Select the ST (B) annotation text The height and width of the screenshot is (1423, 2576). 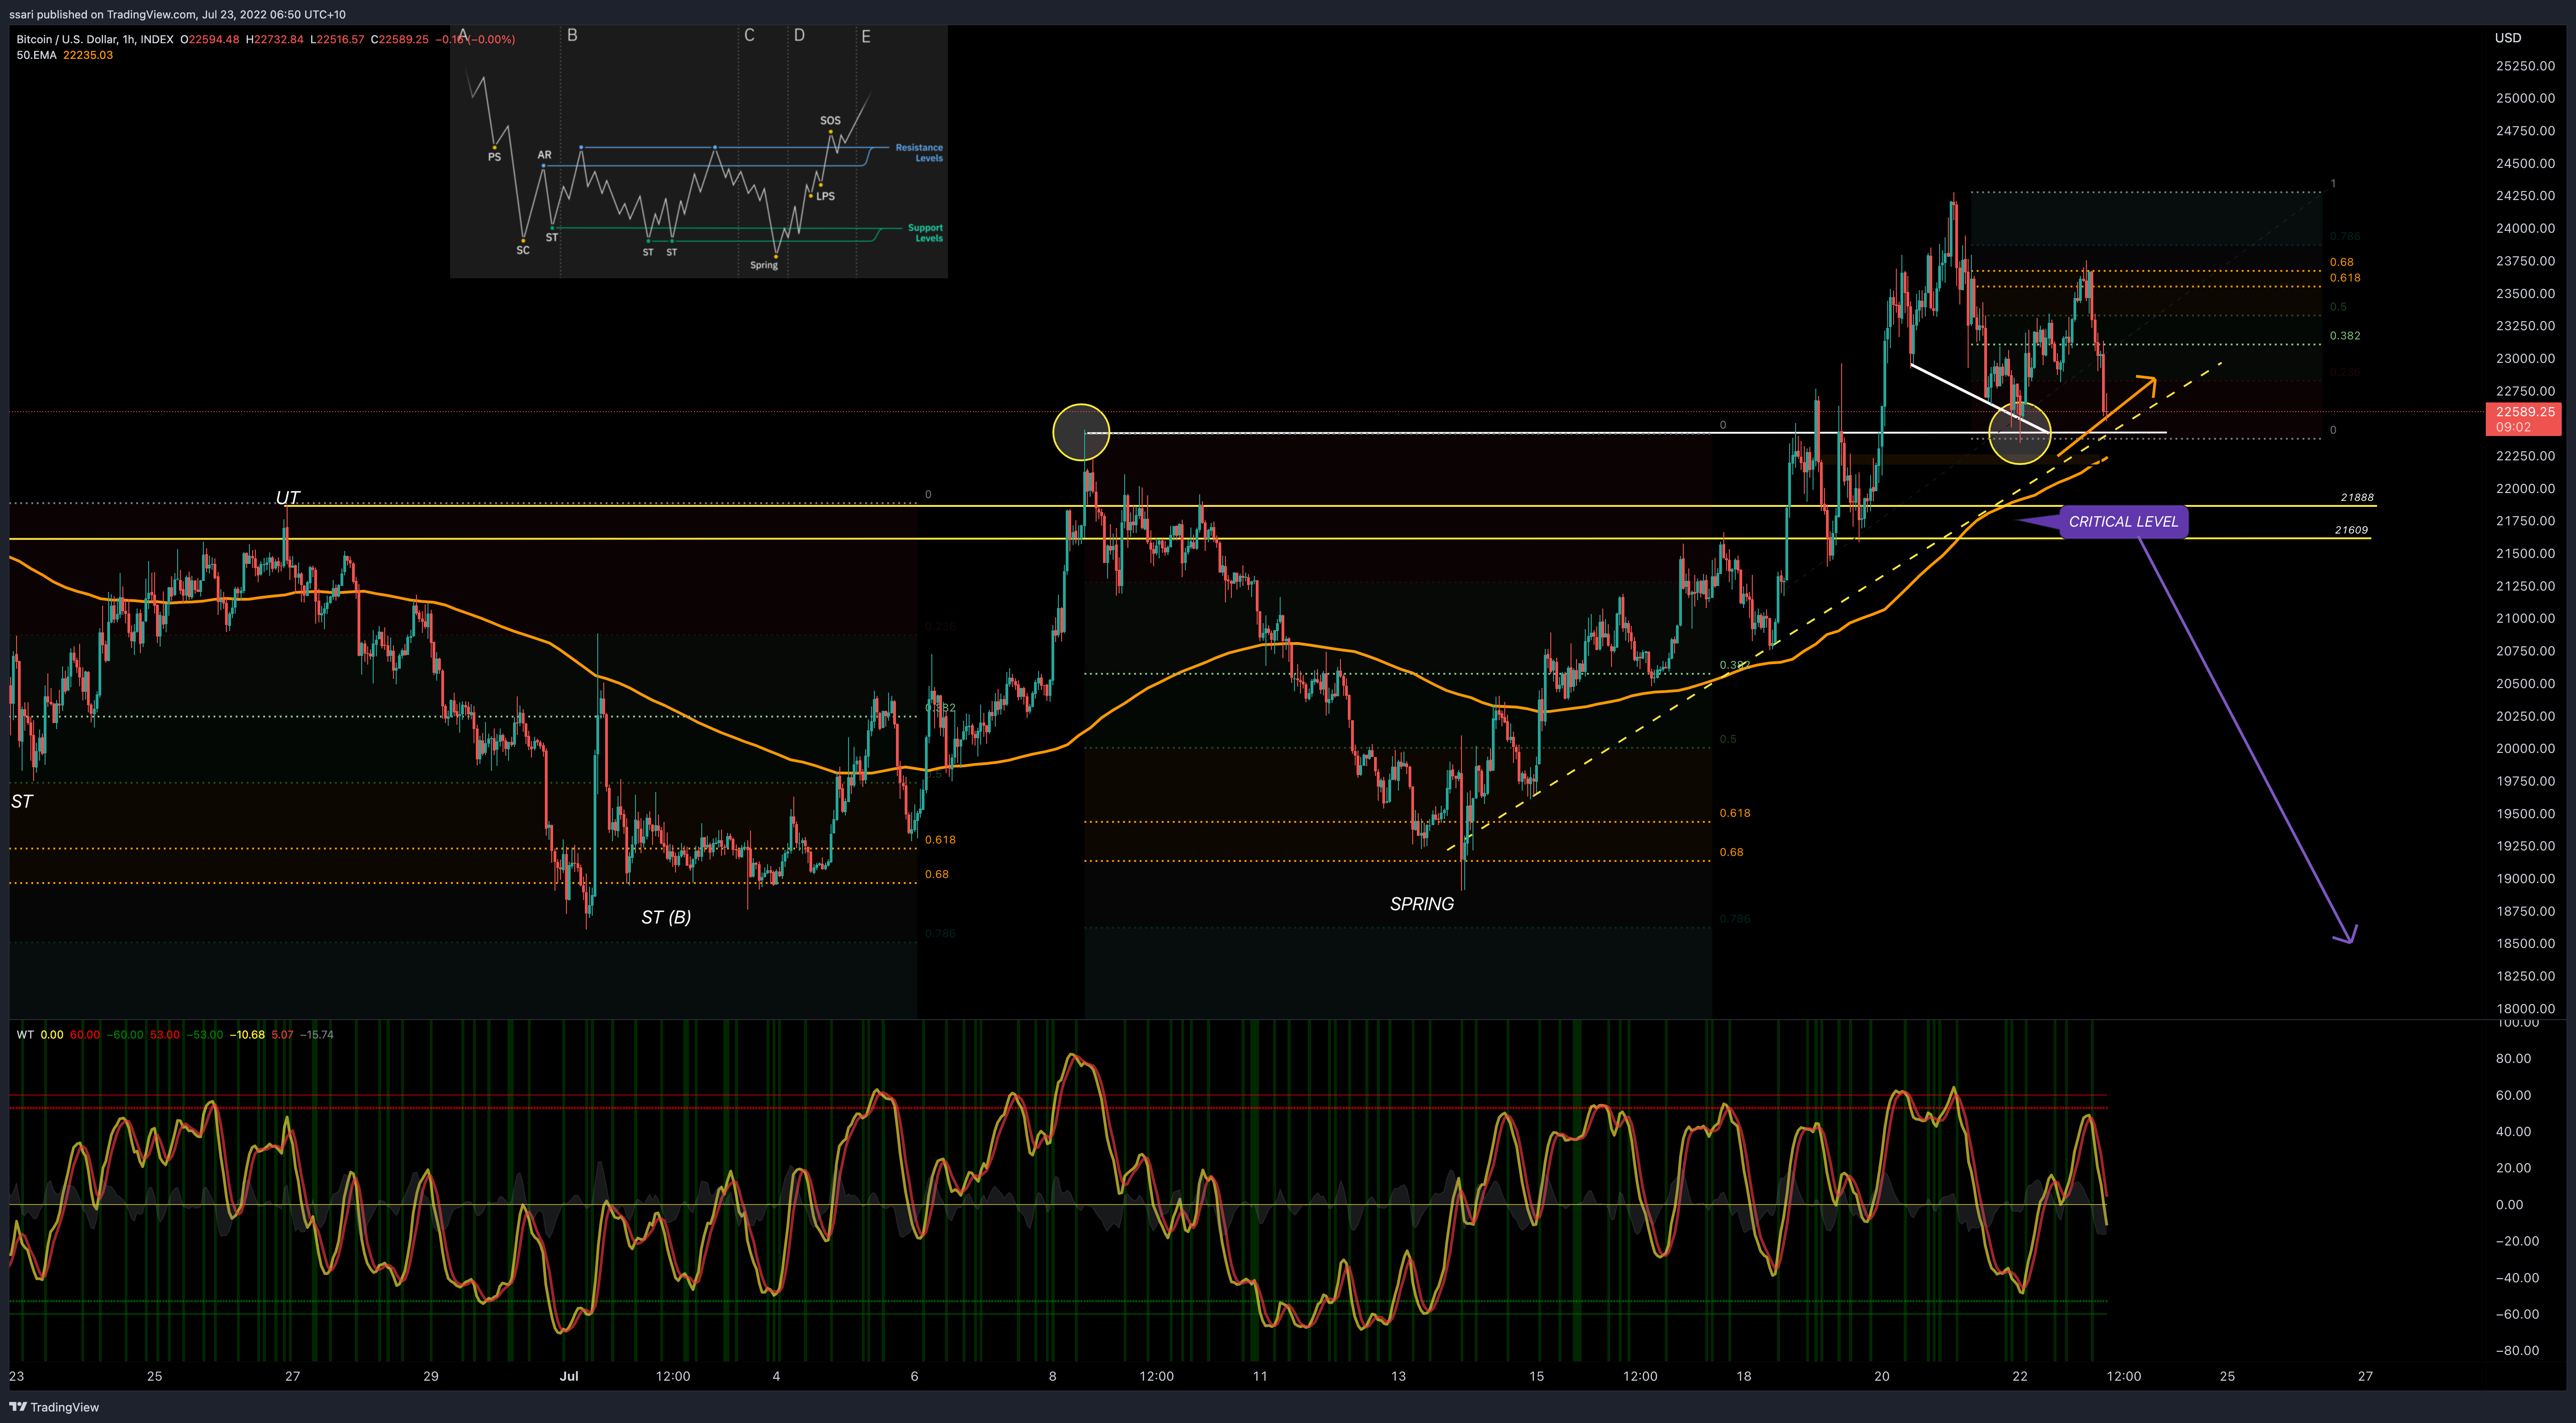click(666, 918)
